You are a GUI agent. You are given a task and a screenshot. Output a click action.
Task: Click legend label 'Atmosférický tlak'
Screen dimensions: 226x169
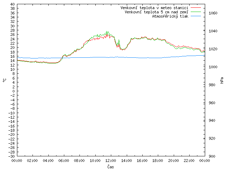click(x=170, y=17)
